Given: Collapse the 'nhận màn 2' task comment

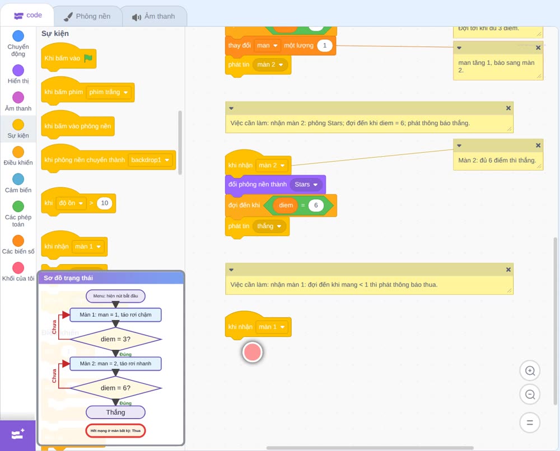Looking at the screenshot, I should coord(231,108).
